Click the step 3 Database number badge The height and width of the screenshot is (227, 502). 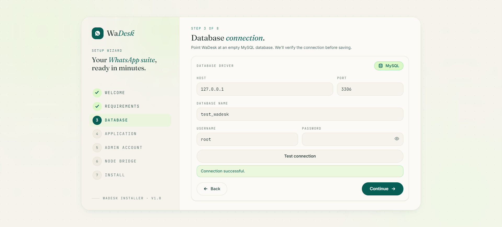point(97,120)
